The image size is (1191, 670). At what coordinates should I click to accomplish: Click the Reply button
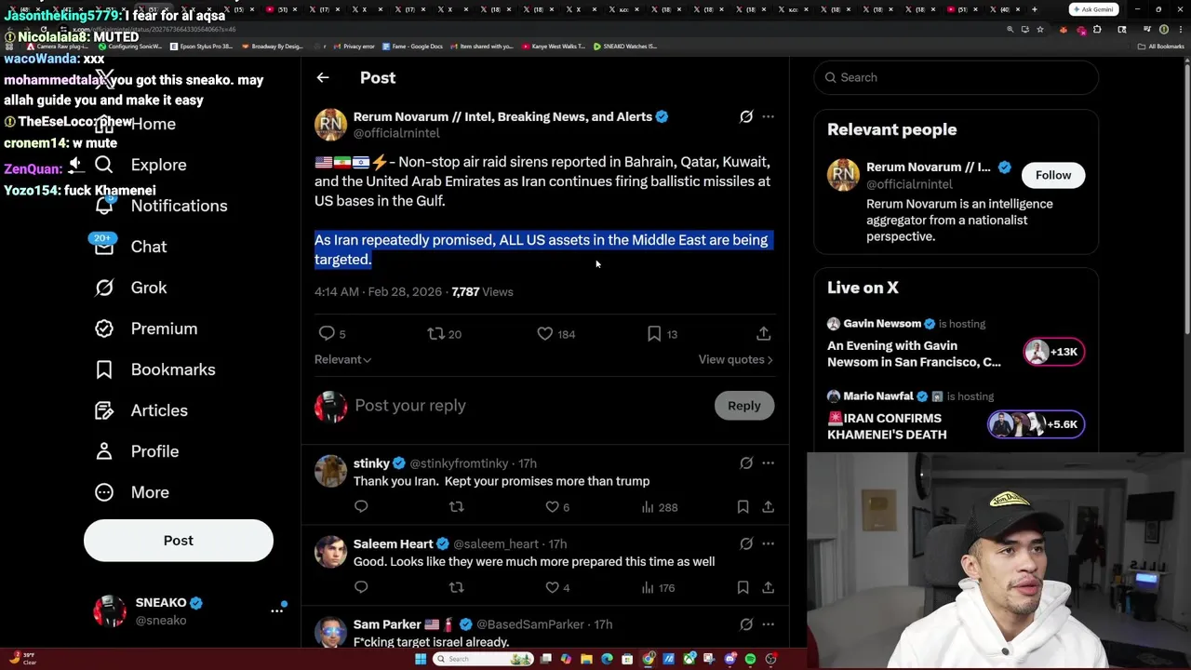coord(743,406)
